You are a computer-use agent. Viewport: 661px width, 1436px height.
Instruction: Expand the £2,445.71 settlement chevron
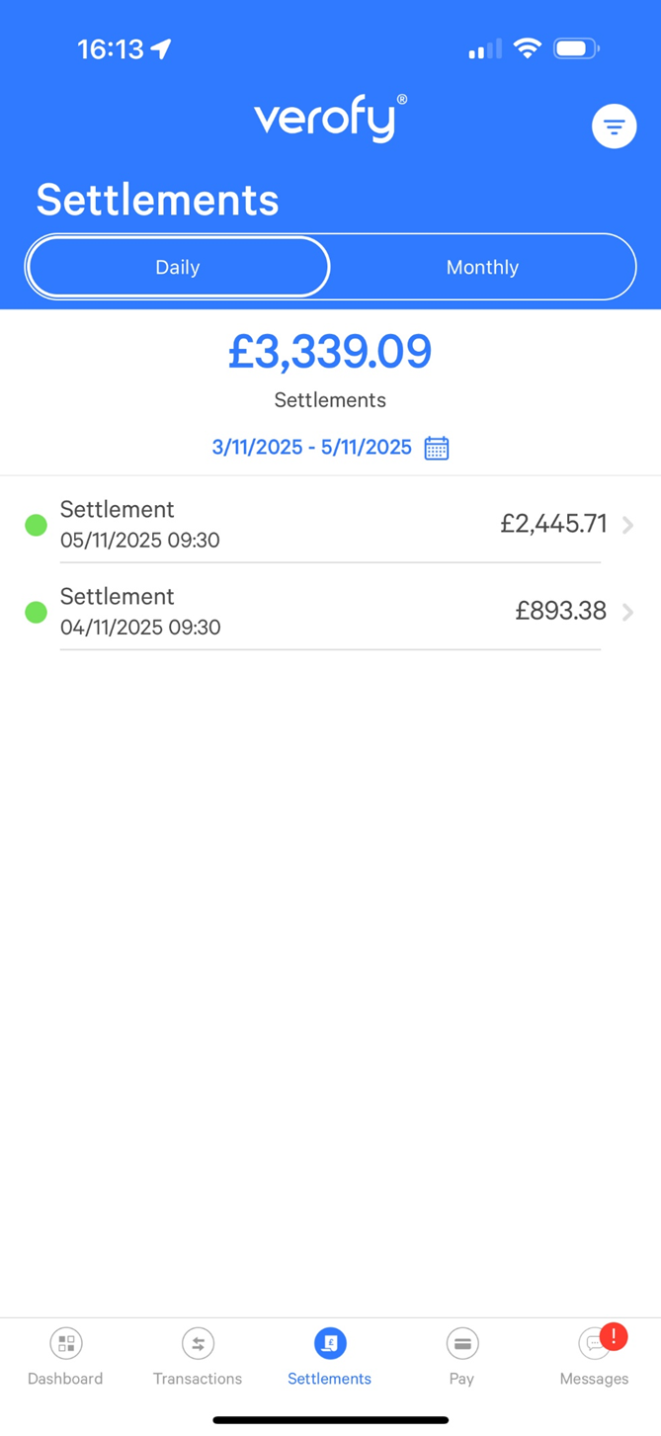point(628,525)
